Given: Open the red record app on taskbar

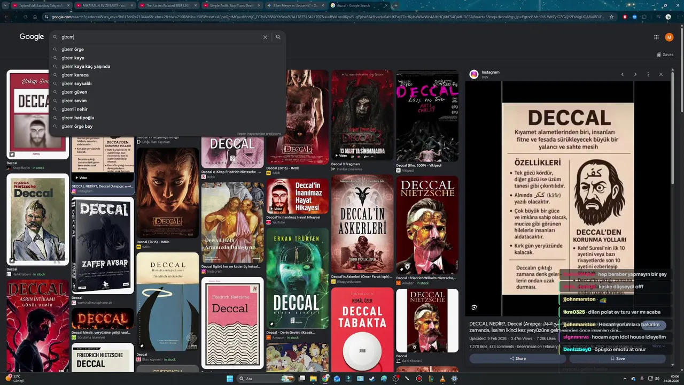Looking at the screenshot, I should click(x=419, y=379).
